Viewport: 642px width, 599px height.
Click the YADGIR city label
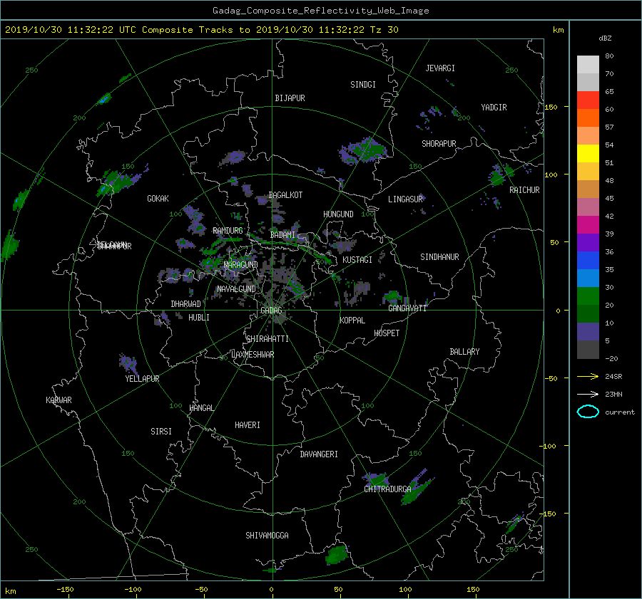point(494,108)
